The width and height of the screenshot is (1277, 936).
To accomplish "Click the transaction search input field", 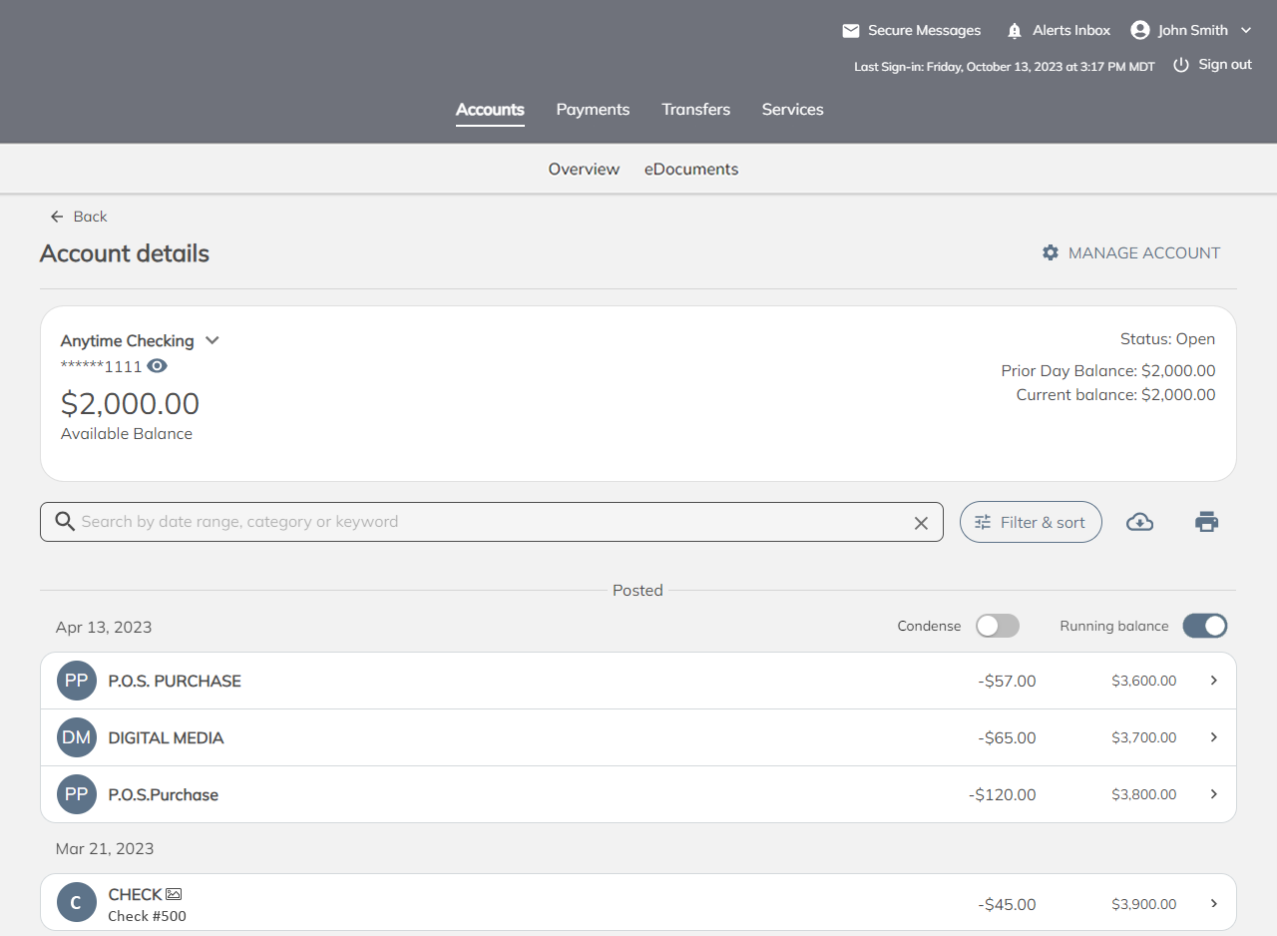I will (x=489, y=522).
